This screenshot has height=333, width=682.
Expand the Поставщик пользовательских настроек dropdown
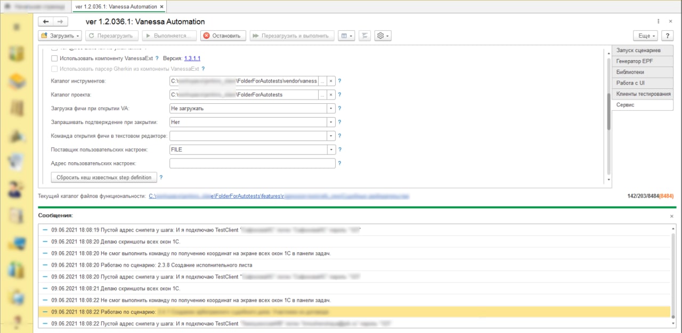click(x=331, y=150)
